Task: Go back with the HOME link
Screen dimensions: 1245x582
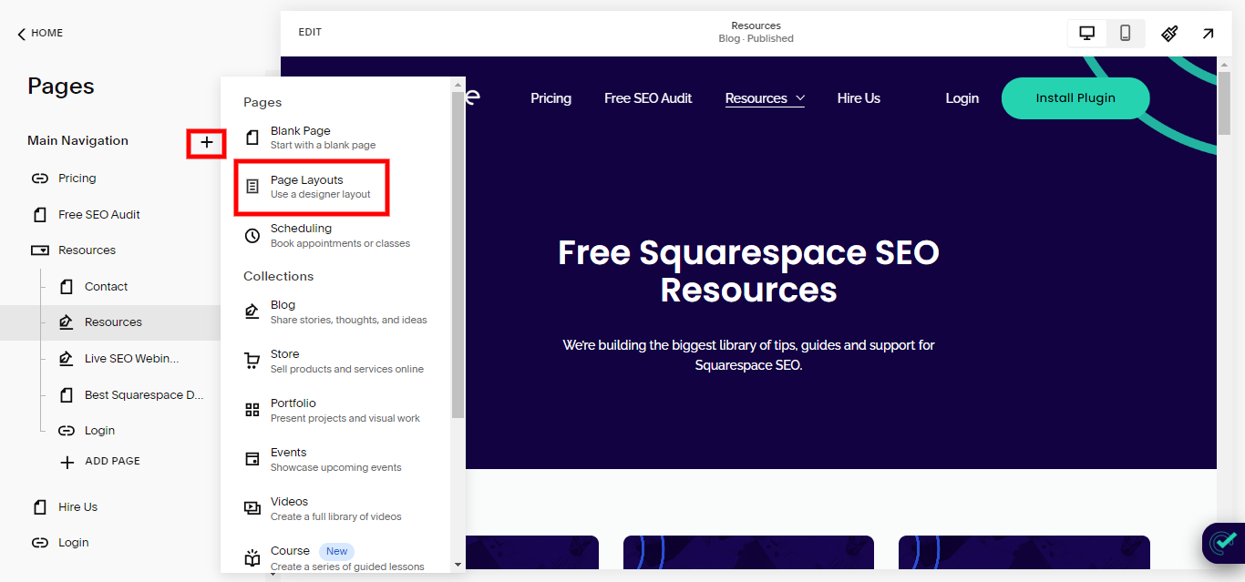Action: click(39, 33)
